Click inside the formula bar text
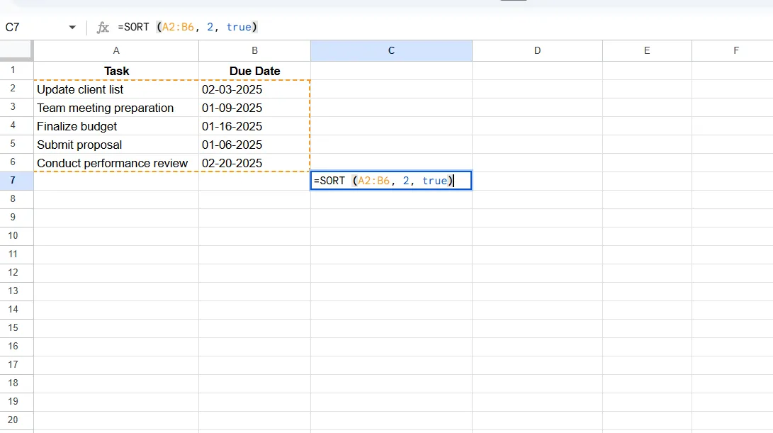Viewport: 773px width, 433px height. coord(187,27)
